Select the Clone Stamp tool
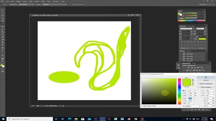The image size is (216, 121). click(2, 32)
